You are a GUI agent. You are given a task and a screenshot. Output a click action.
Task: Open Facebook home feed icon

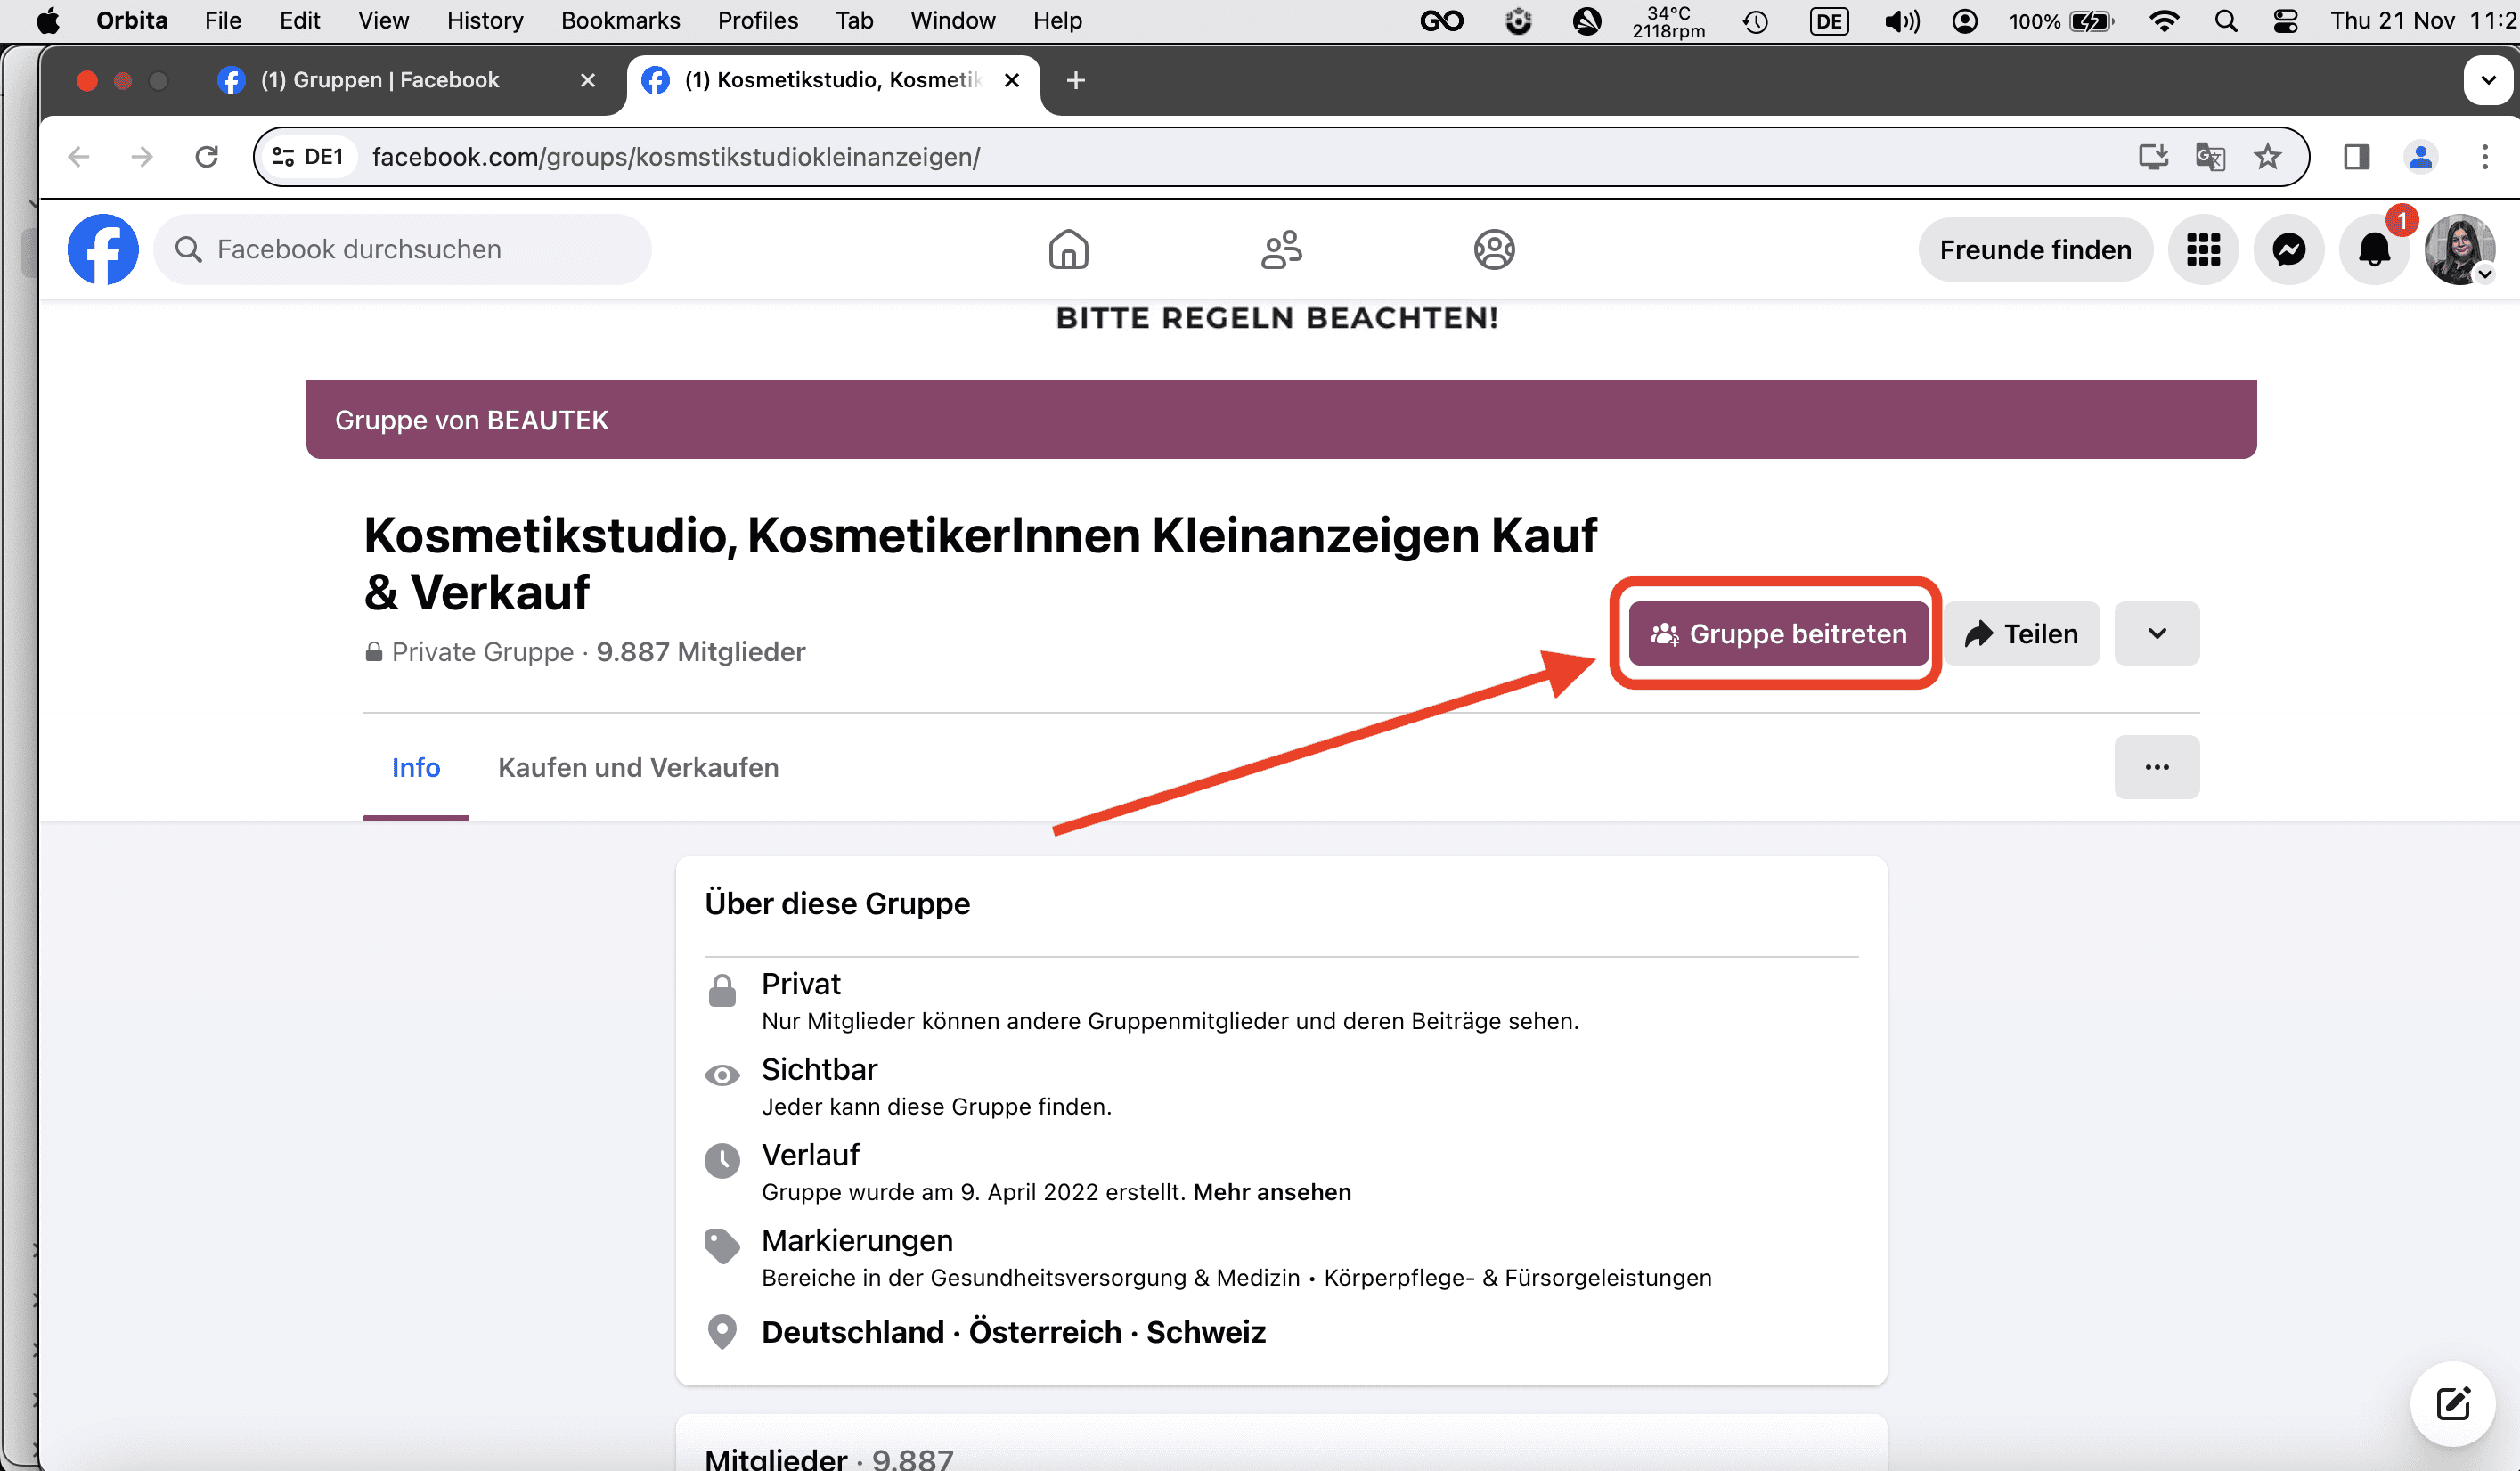click(x=1068, y=249)
